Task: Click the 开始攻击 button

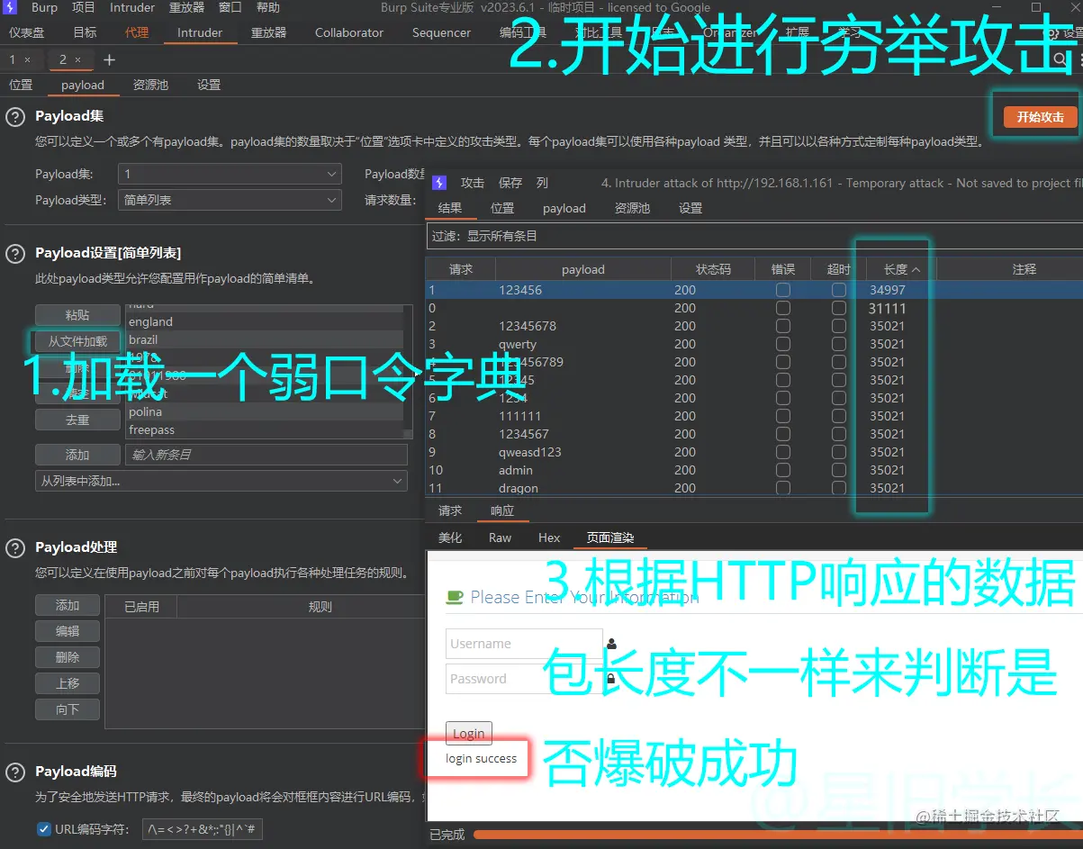Action: tap(1041, 117)
